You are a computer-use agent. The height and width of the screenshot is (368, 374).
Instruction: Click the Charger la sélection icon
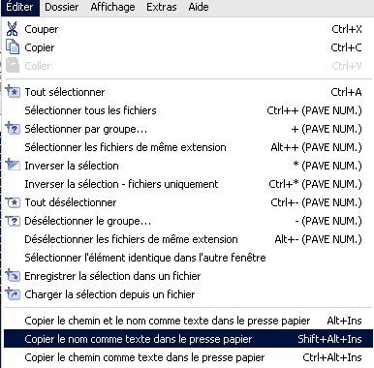pos(13,293)
